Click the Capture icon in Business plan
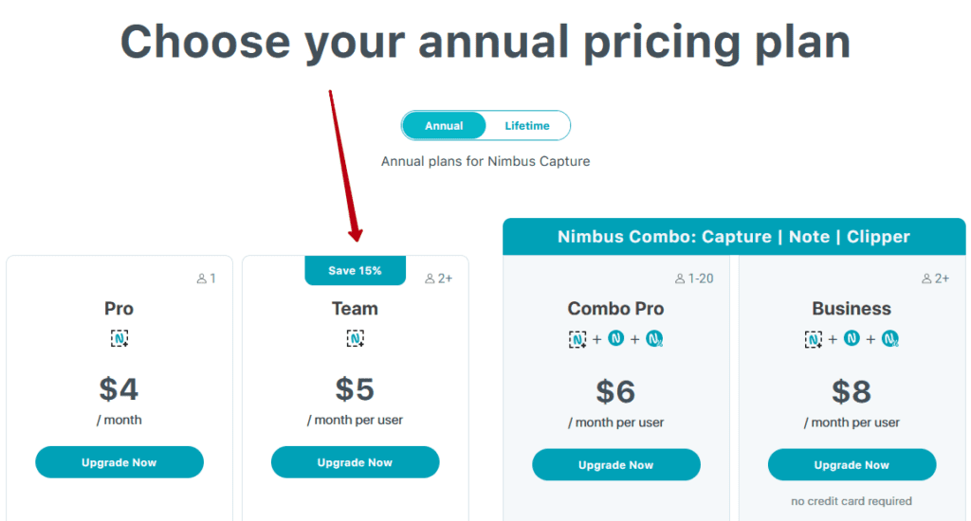 tap(813, 339)
